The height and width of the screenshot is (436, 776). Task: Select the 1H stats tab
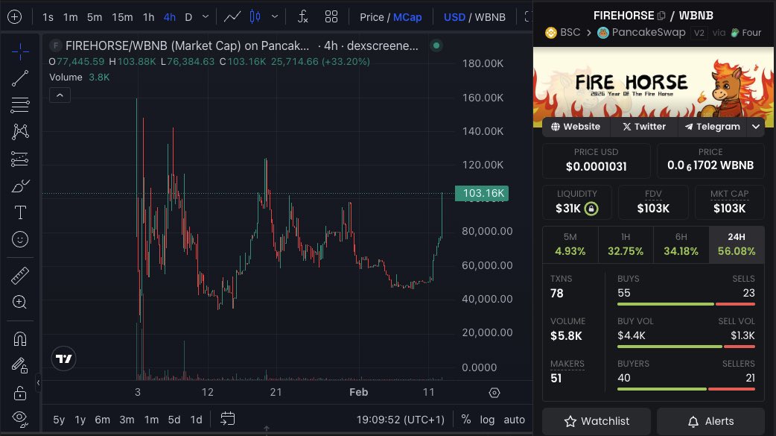(626, 244)
